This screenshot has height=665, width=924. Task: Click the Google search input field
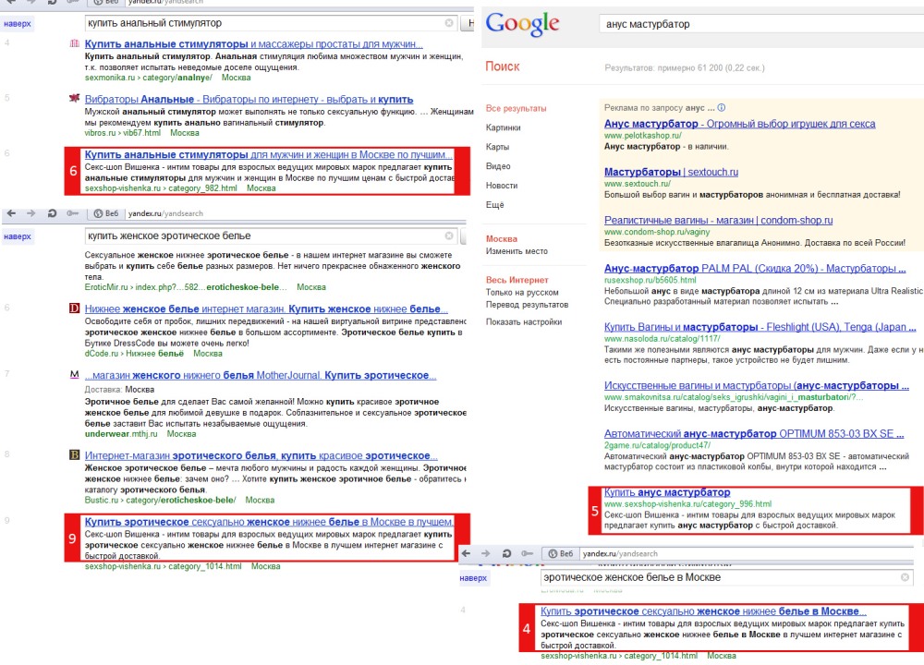pyautogui.click(x=758, y=25)
